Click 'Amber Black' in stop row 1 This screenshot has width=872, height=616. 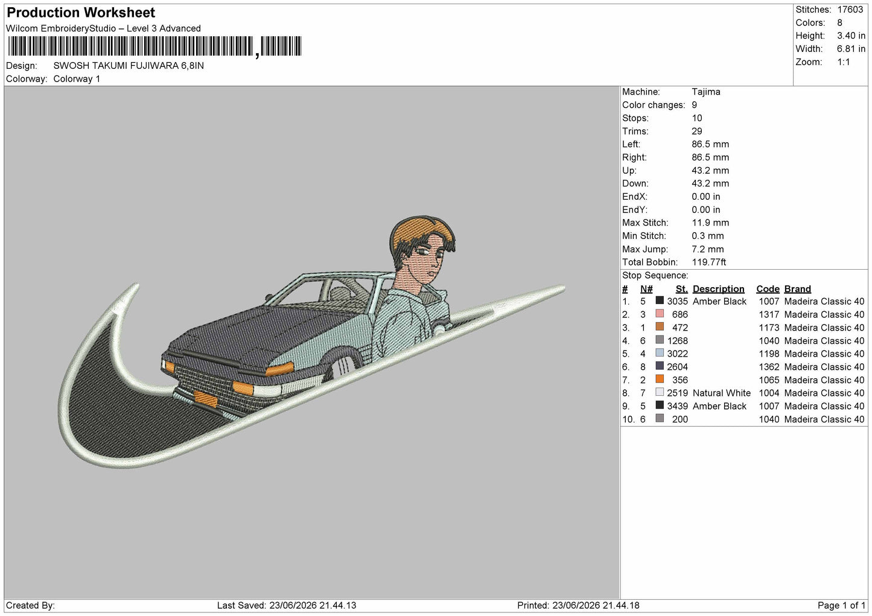pos(719,301)
